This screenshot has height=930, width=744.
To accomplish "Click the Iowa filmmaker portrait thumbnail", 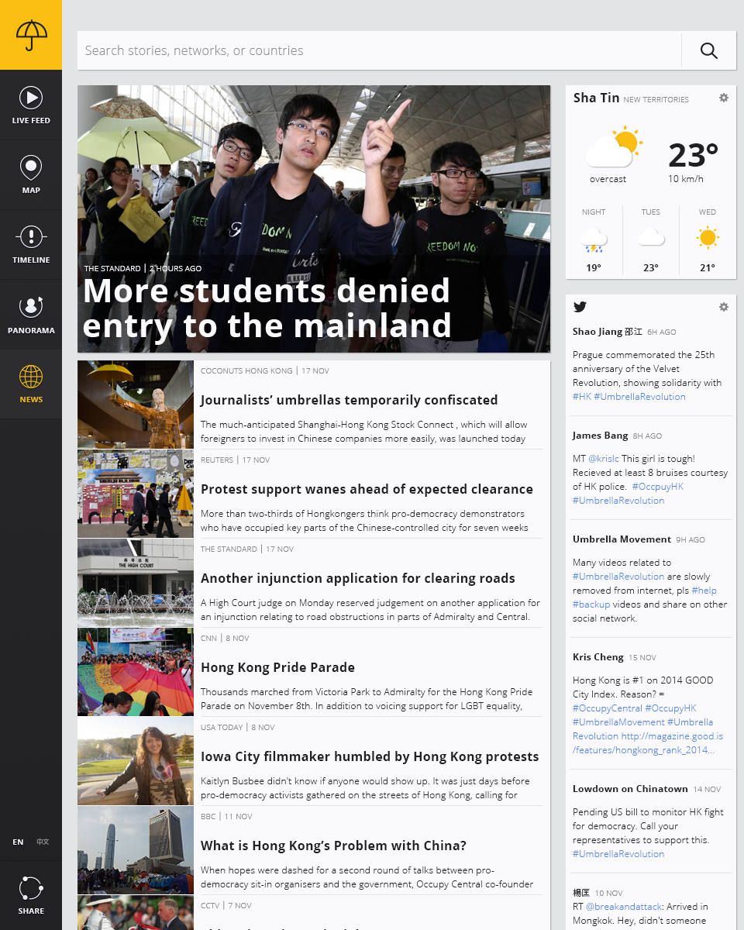I will coord(136,761).
